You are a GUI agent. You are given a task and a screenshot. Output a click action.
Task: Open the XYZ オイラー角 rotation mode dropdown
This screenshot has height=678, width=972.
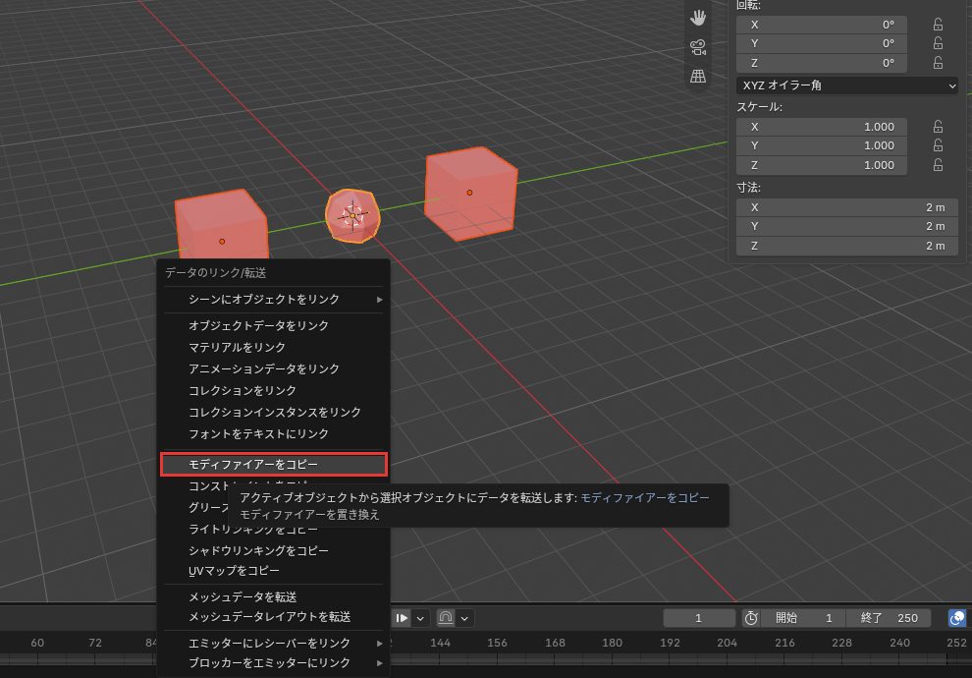click(846, 85)
